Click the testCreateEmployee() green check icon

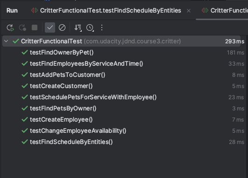click(x=25, y=119)
